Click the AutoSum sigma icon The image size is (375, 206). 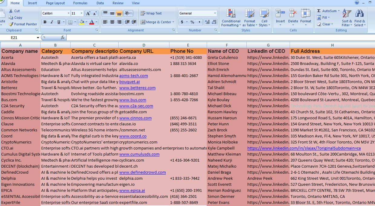tap(319, 11)
